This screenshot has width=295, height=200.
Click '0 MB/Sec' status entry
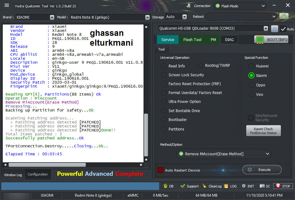coord(160,195)
